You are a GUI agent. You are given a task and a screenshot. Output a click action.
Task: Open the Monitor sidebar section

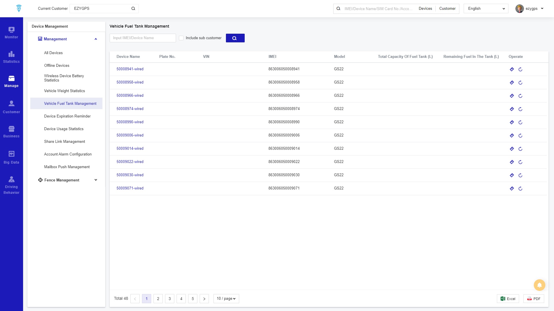click(x=11, y=33)
